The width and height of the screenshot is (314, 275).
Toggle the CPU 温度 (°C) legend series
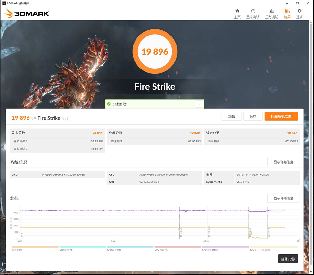(x=66, y=250)
